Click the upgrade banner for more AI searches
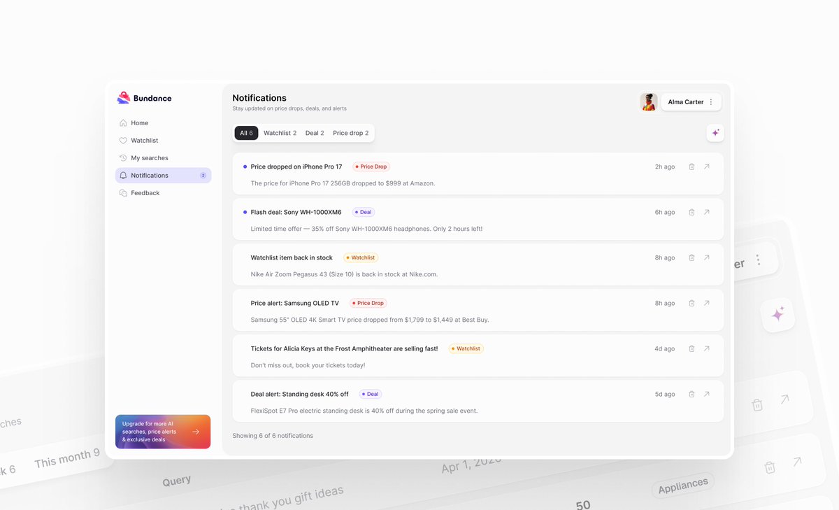The width and height of the screenshot is (839, 510). [163, 432]
